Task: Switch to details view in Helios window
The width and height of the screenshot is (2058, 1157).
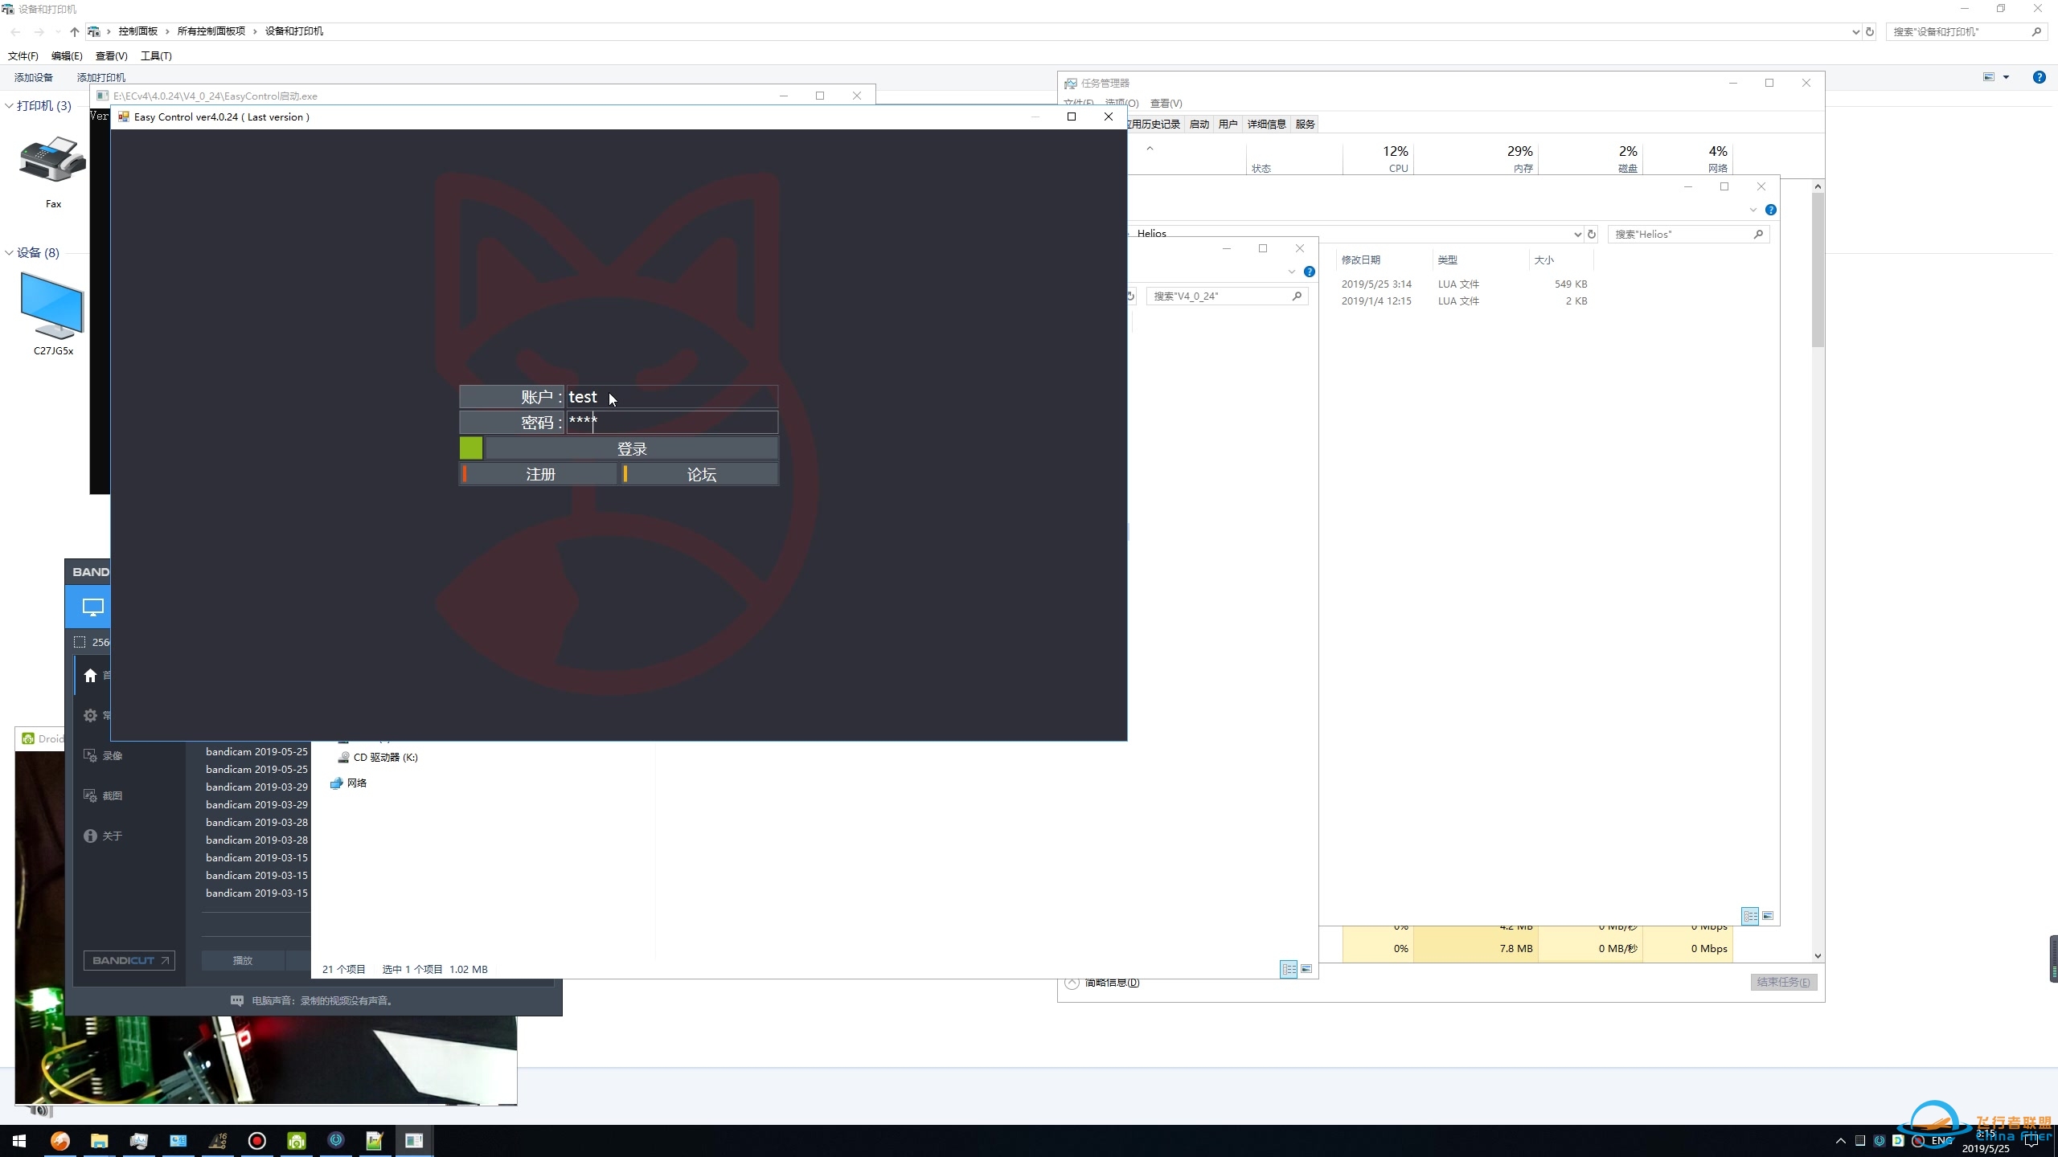Action: tap(1750, 916)
